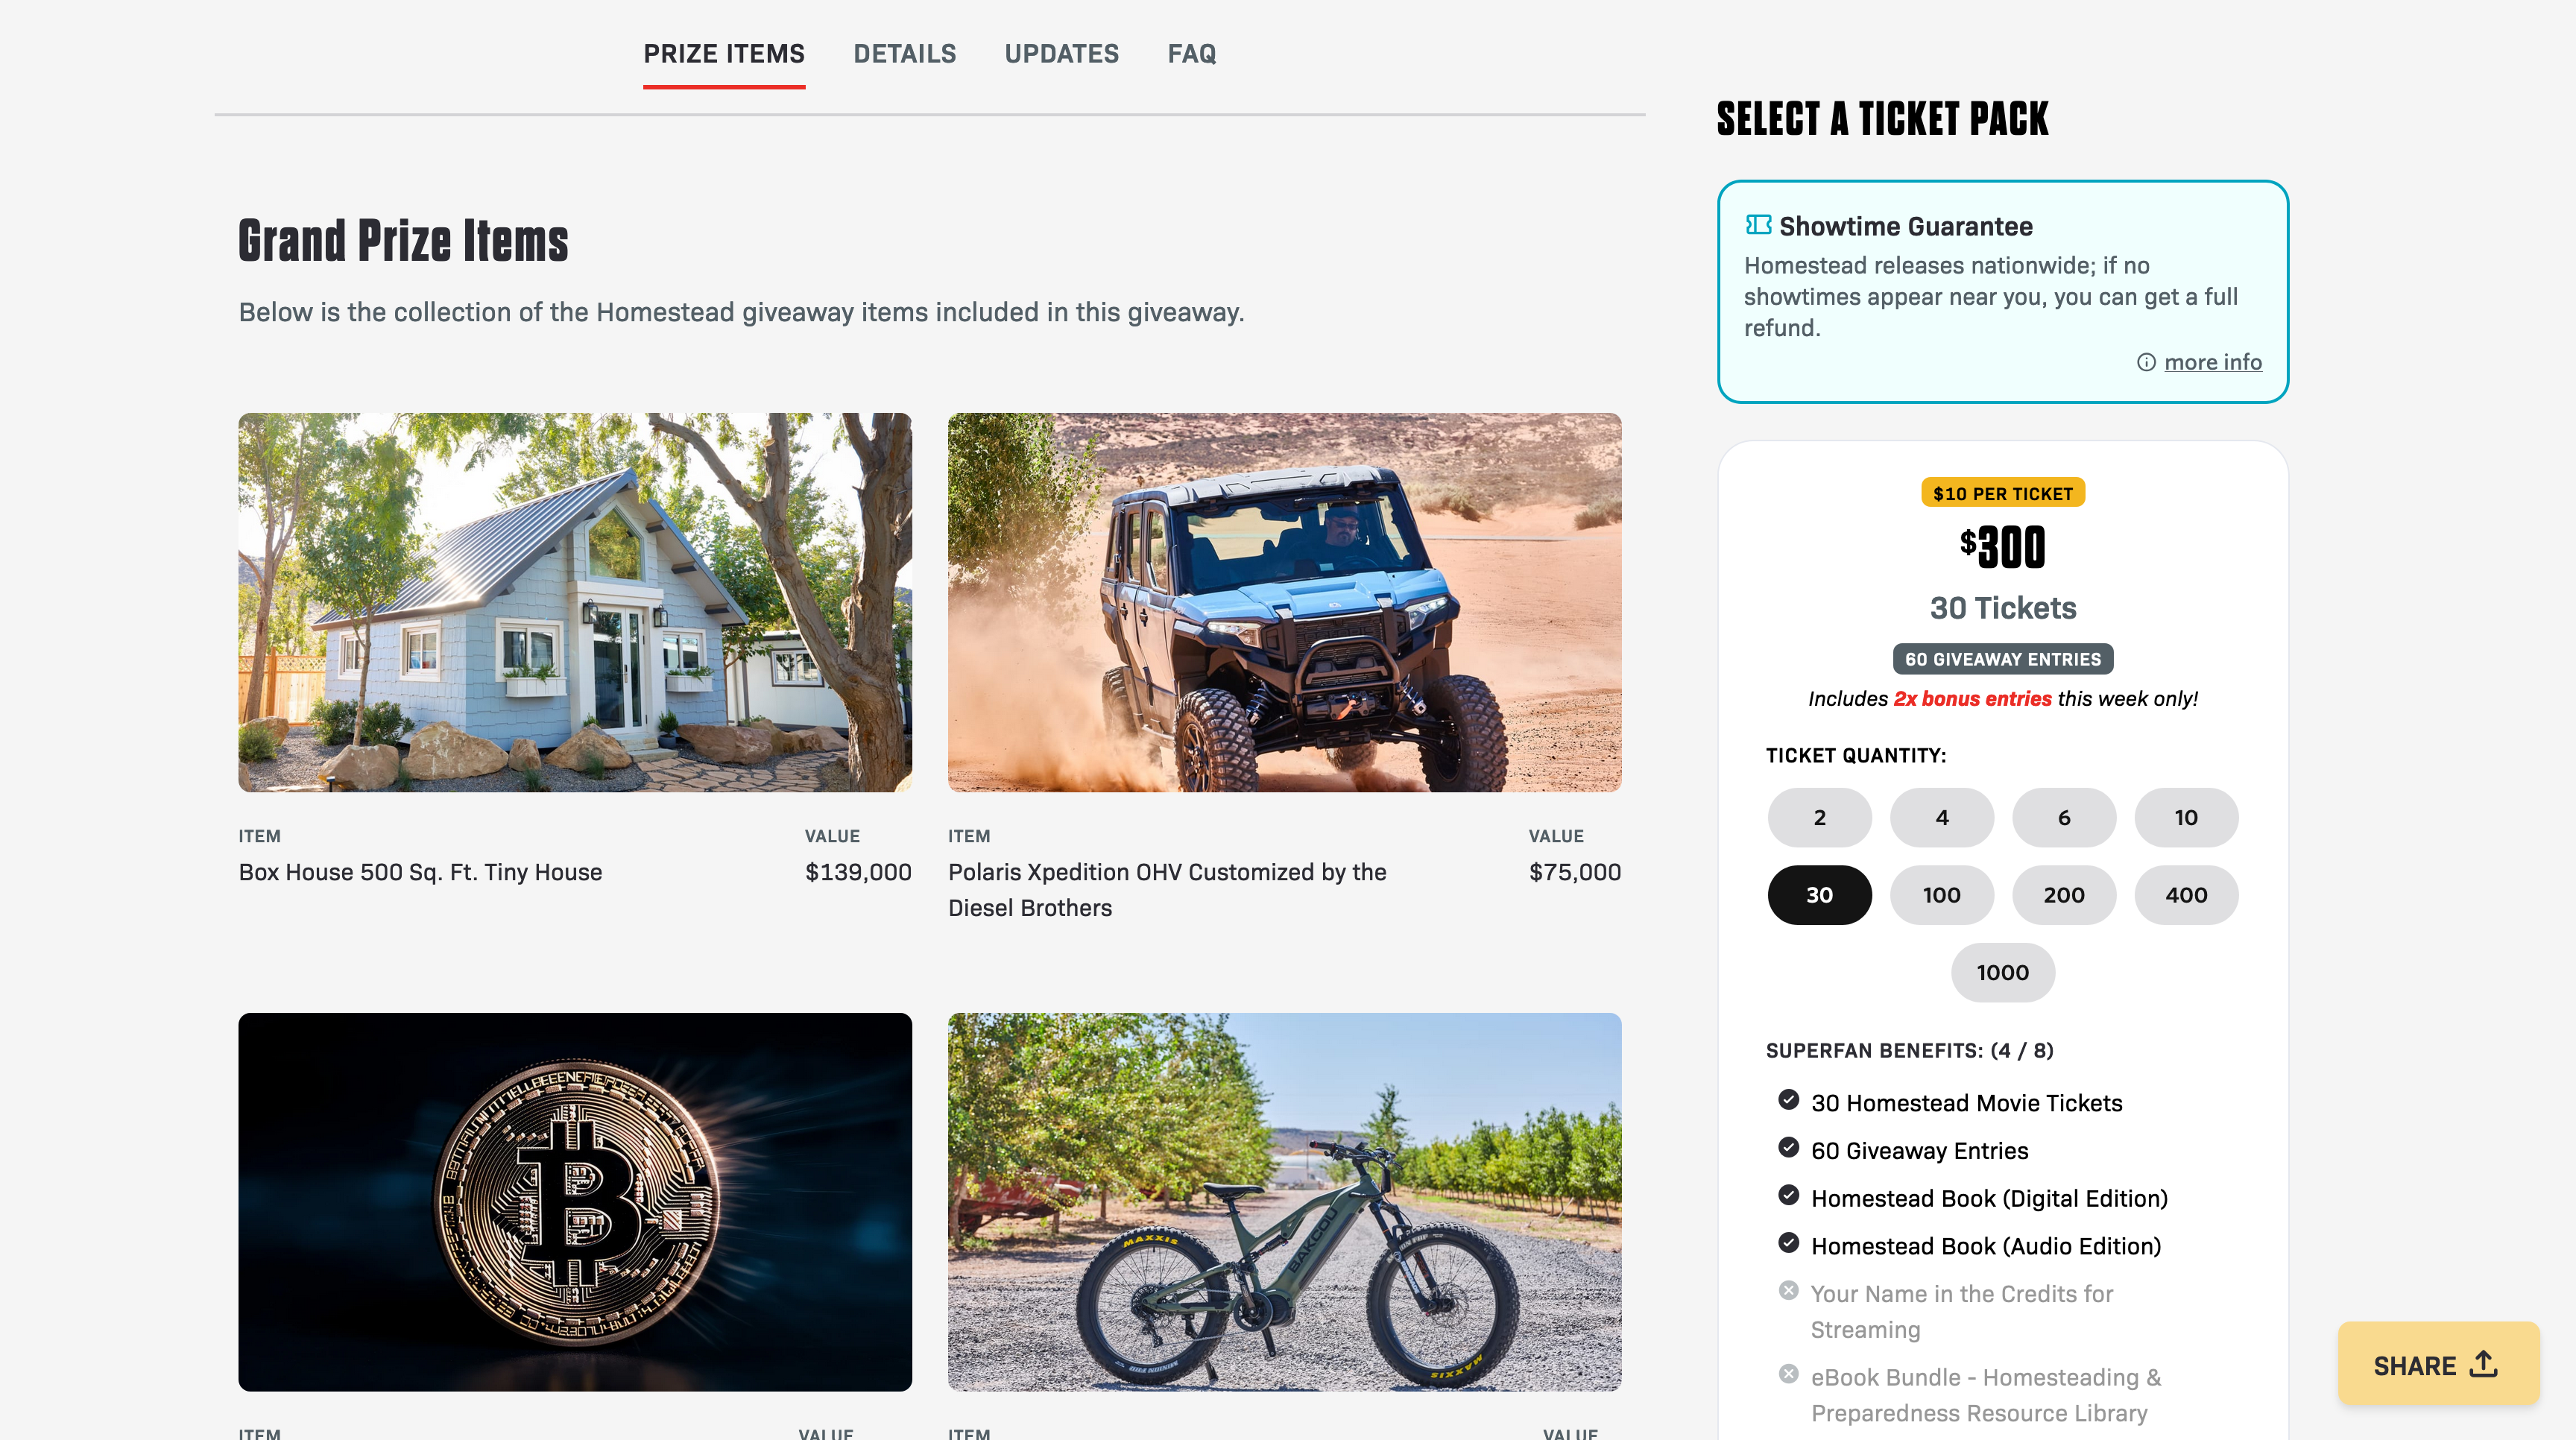Viewport: 2576px width, 1440px height.
Task: Click the Showtime Guarantee ticket icon
Action: pos(1758,225)
